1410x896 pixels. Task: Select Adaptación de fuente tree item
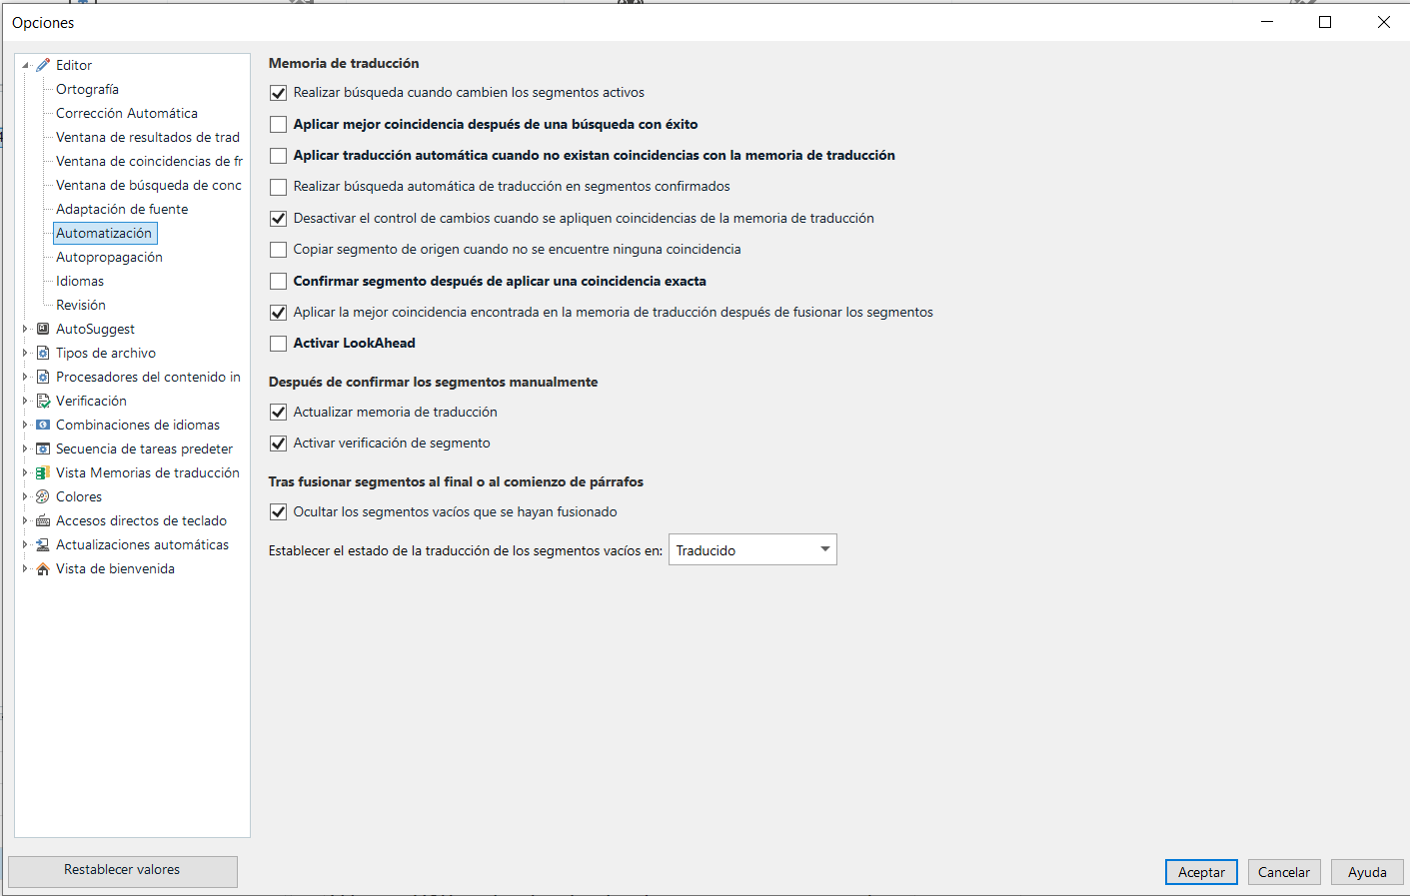(x=122, y=209)
